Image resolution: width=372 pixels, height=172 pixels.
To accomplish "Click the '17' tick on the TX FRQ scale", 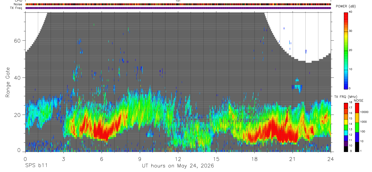I will pyautogui.click(x=350, y=108).
